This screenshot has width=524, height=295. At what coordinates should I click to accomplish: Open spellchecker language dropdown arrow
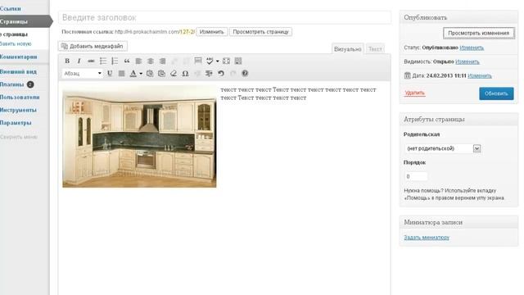pos(217,61)
